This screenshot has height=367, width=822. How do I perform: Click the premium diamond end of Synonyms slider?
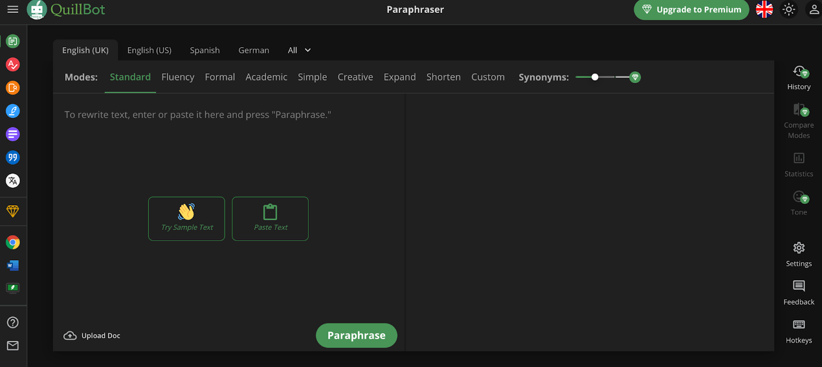[635, 77]
